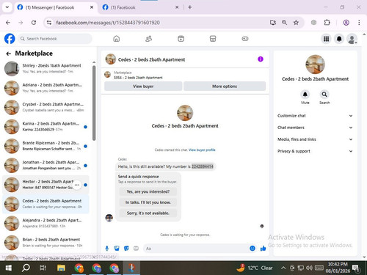The image size is (367, 275).
Task: Open Alejandra - 2 beds 2bath conversation
Action: [46, 223]
